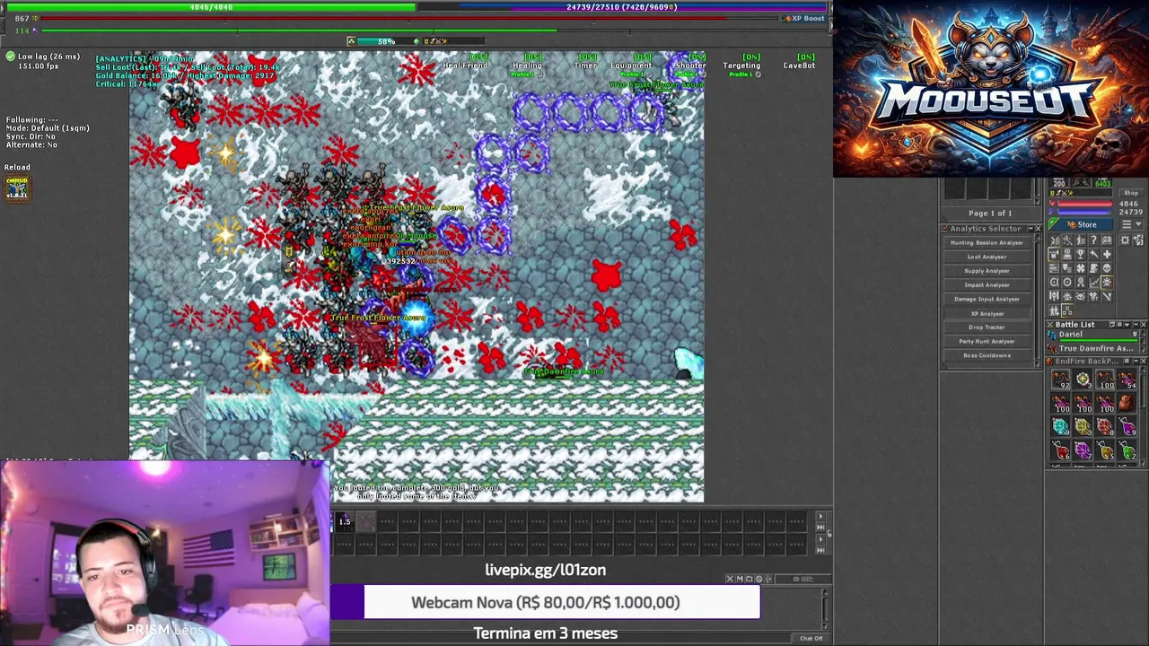The image size is (1149, 646).
Task: Toggle the Equipment bot module
Action: click(x=631, y=64)
